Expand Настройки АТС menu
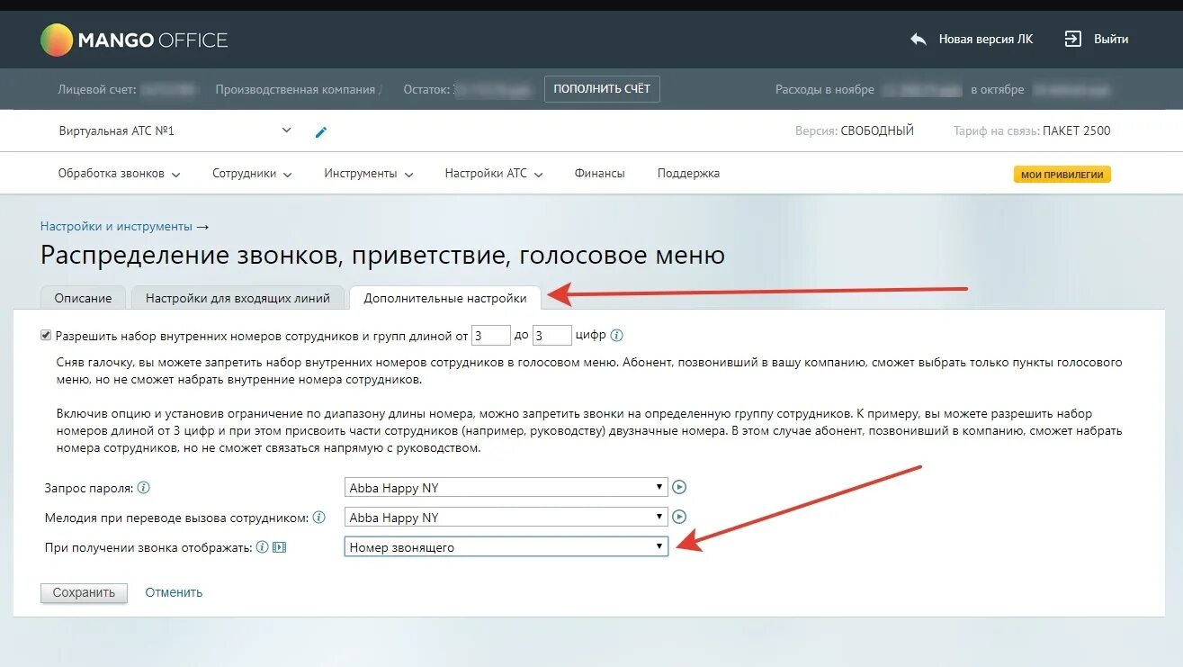1183x667 pixels. click(494, 174)
